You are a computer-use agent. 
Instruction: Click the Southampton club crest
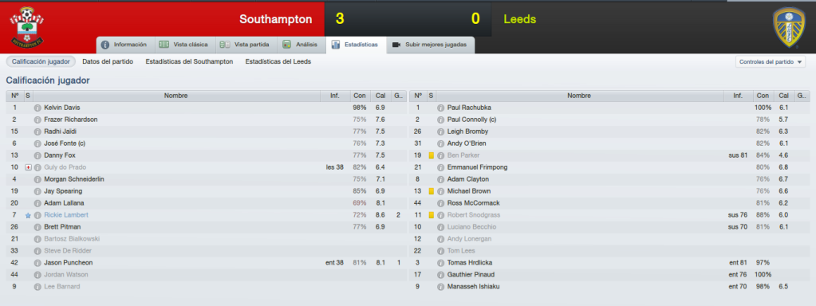(x=27, y=27)
